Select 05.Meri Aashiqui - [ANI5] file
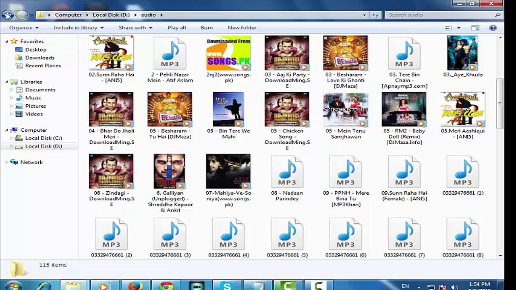This screenshot has height=290, width=516. coord(463,110)
